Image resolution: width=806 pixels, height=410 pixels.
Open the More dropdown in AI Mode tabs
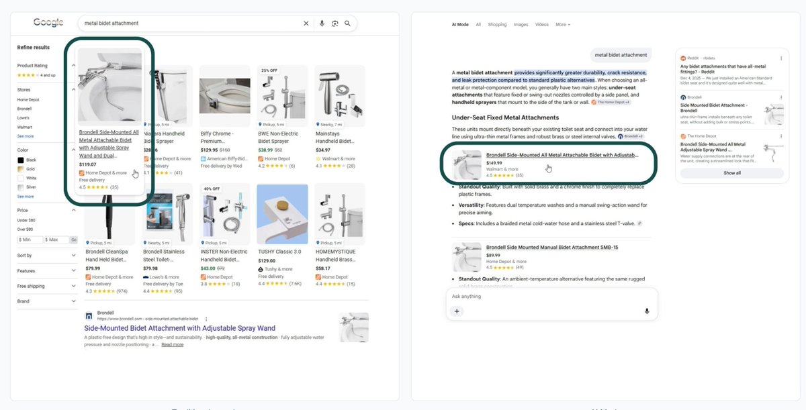point(563,25)
